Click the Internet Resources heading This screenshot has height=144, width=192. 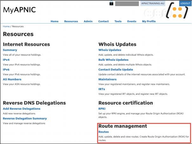pos(26,44)
